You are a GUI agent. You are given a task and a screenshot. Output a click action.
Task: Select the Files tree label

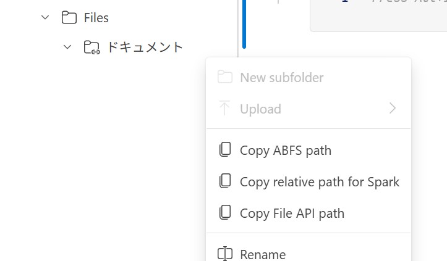point(96,18)
